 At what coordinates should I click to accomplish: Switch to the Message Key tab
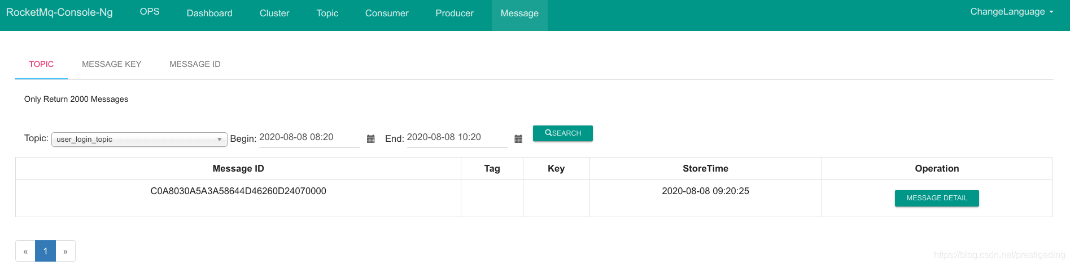point(111,64)
